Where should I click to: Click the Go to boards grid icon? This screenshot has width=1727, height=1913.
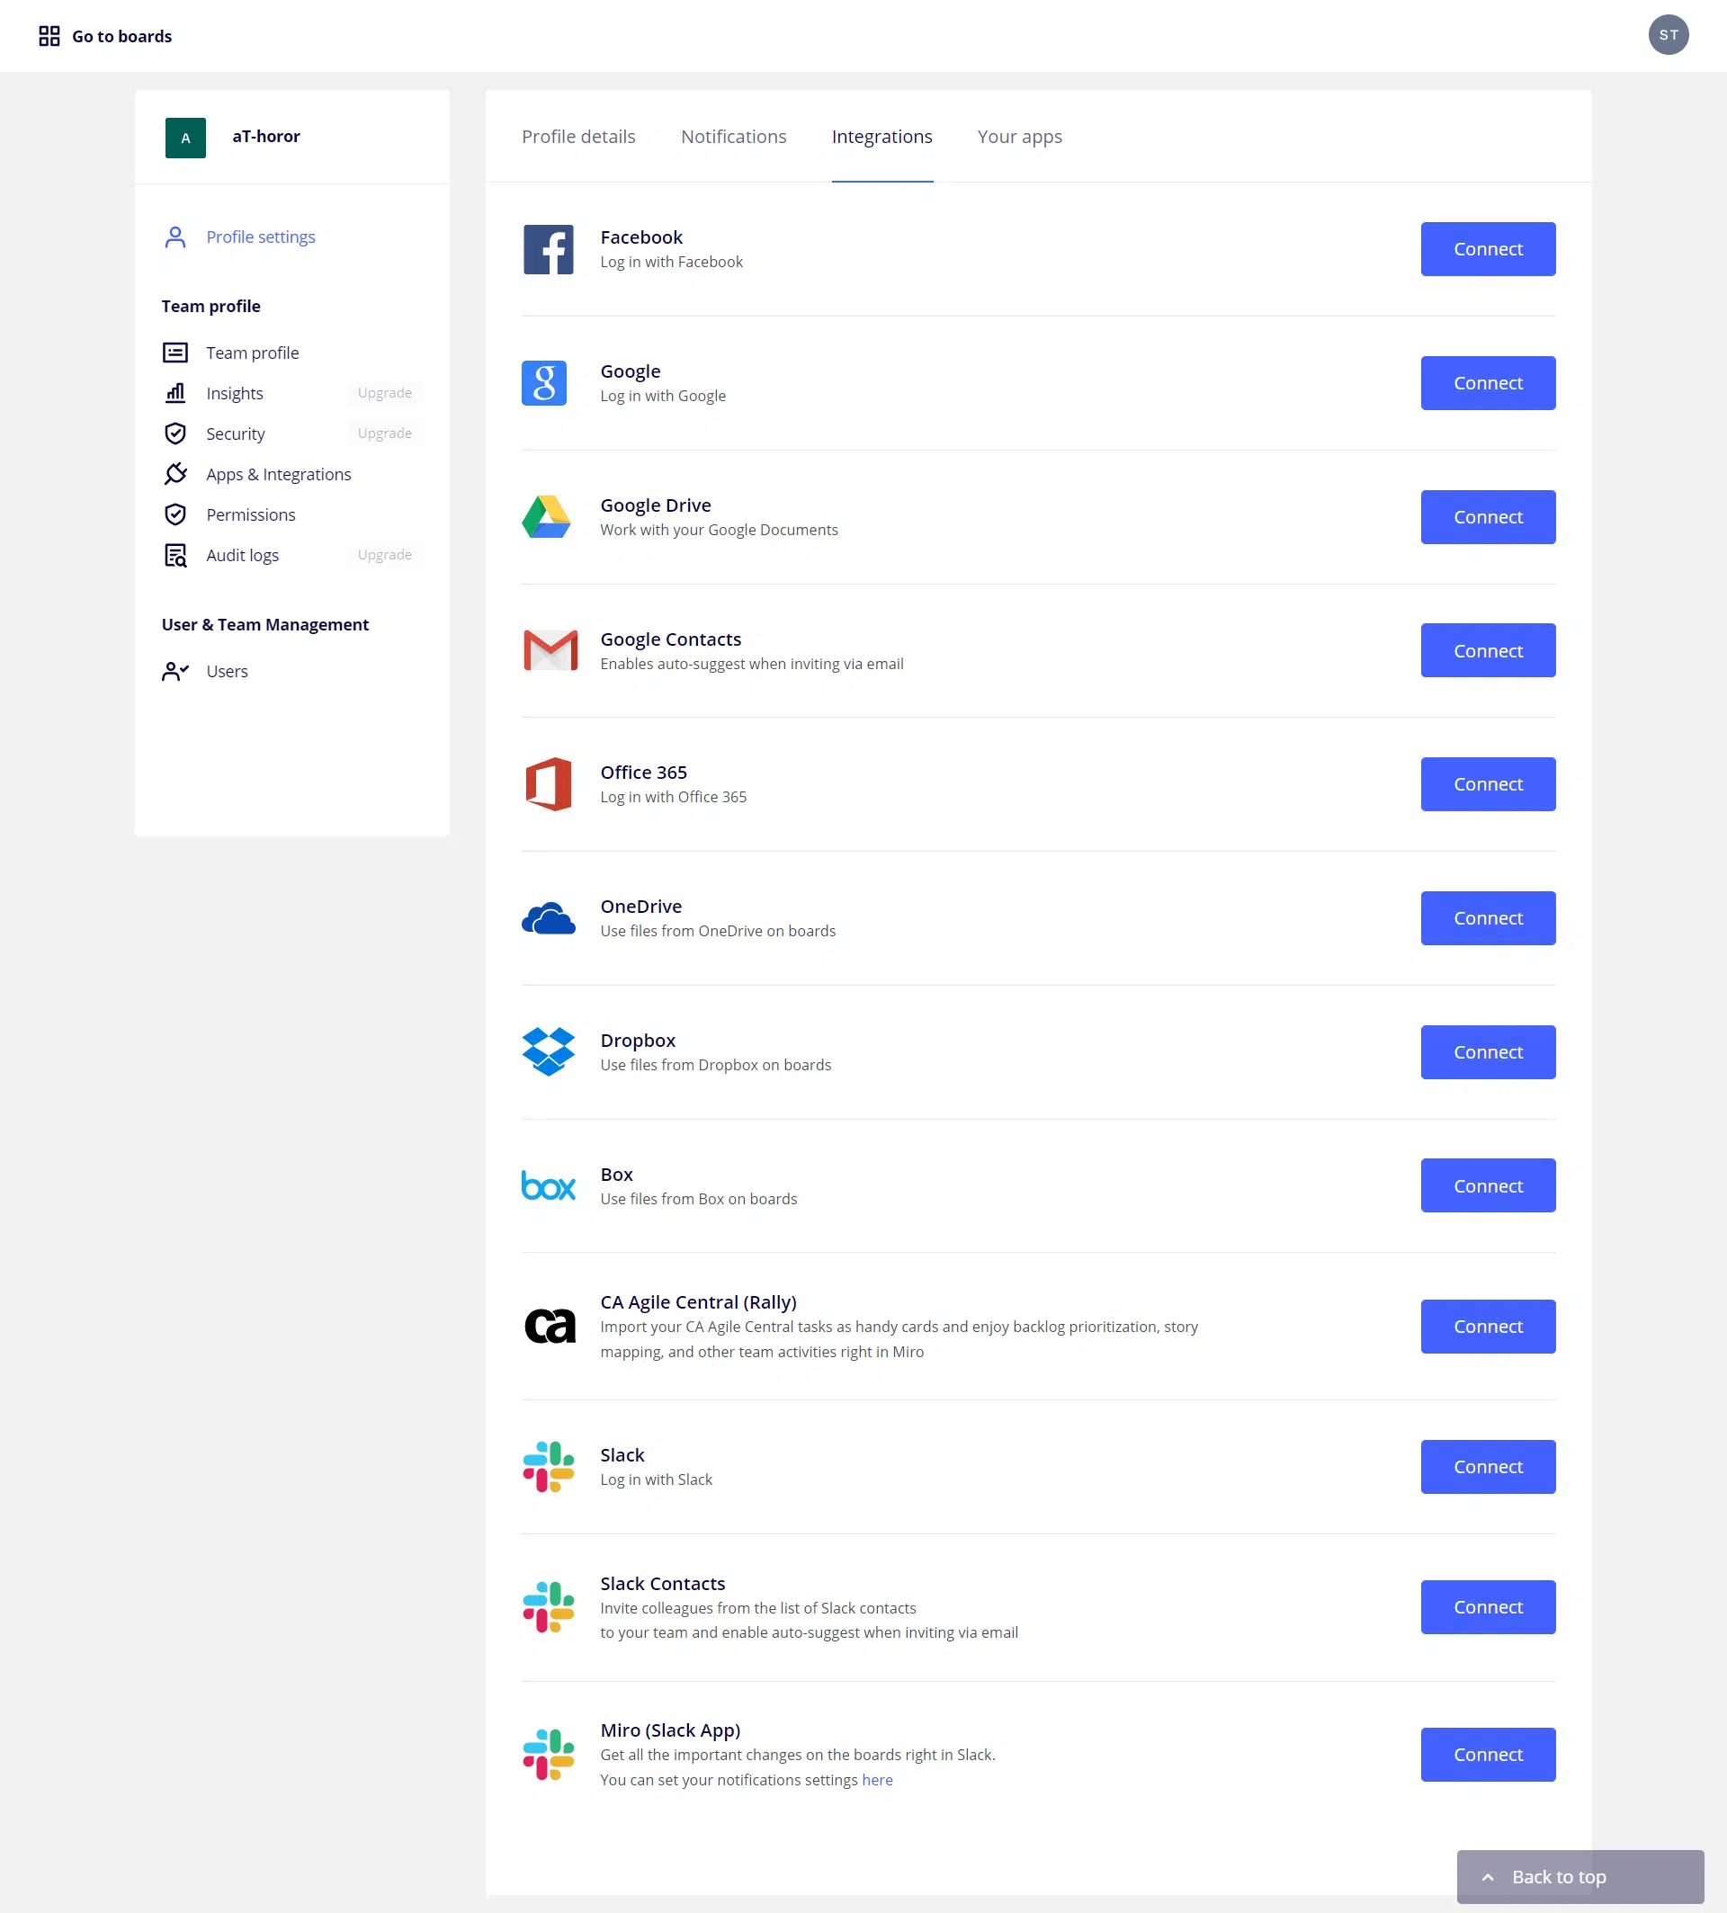coord(49,36)
